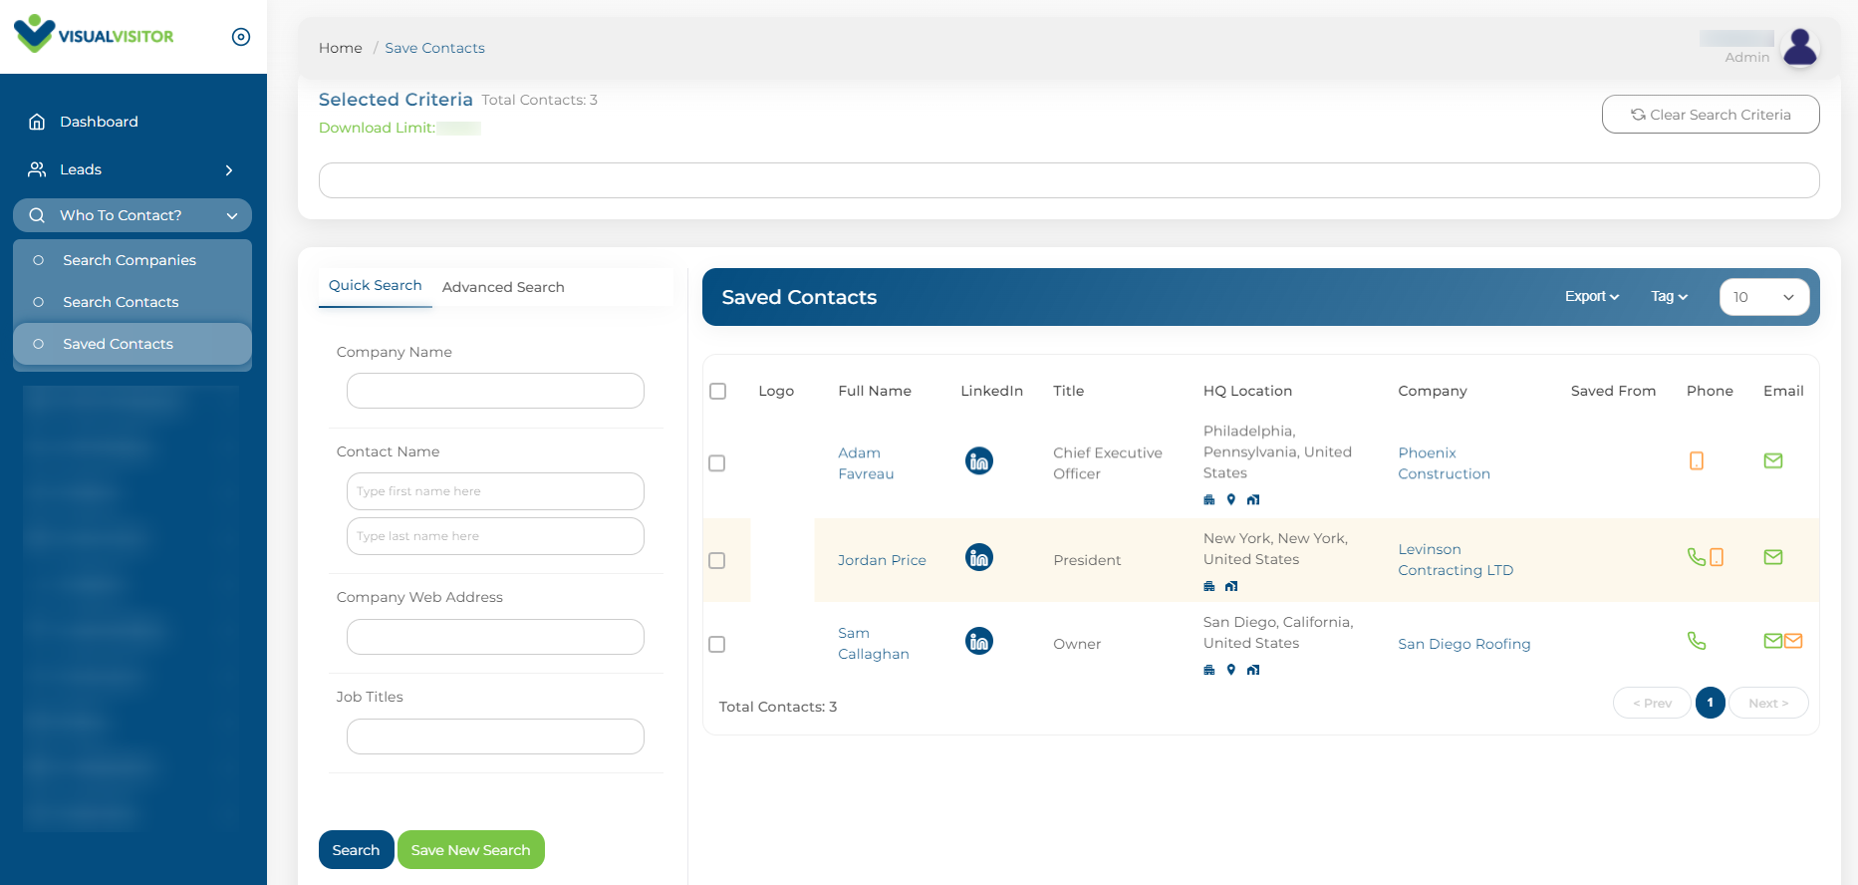Open the Tag dropdown
The height and width of the screenshot is (885, 1858).
coord(1670,297)
